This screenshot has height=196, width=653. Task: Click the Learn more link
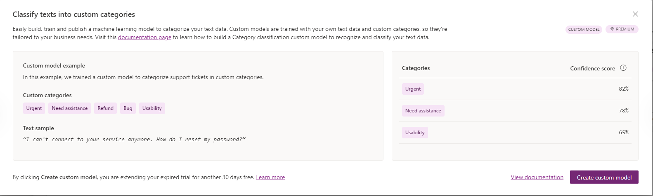[x=270, y=177]
